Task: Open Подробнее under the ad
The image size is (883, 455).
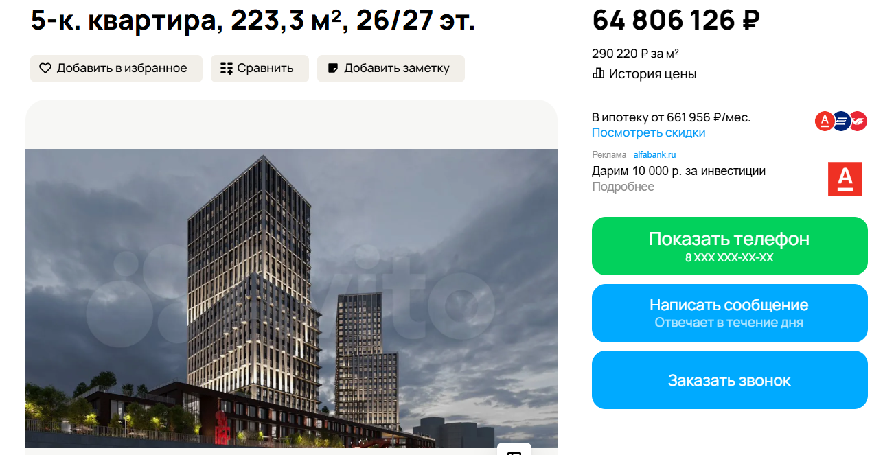Action: (x=623, y=187)
